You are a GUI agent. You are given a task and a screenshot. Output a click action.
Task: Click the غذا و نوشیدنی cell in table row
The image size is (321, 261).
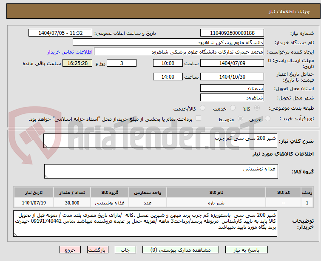coord(110,203)
